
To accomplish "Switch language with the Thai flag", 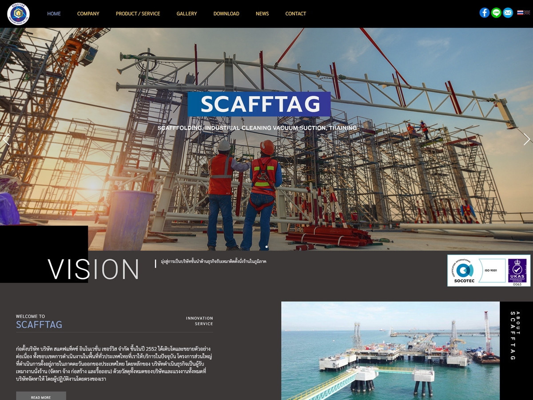I will [520, 13].
